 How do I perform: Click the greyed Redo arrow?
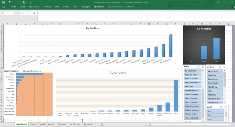pos(16,2)
